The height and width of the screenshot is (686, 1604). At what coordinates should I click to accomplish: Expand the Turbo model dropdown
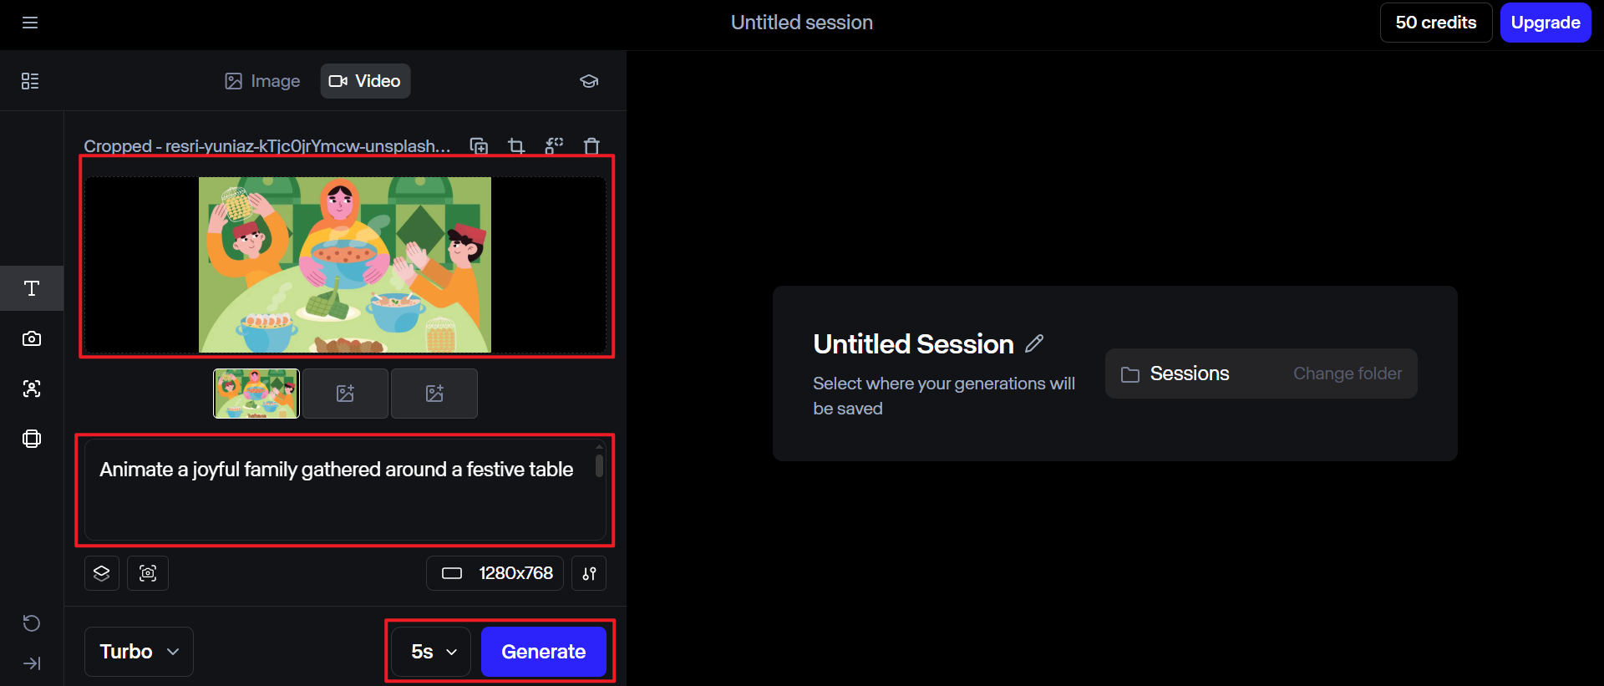pyautogui.click(x=139, y=652)
